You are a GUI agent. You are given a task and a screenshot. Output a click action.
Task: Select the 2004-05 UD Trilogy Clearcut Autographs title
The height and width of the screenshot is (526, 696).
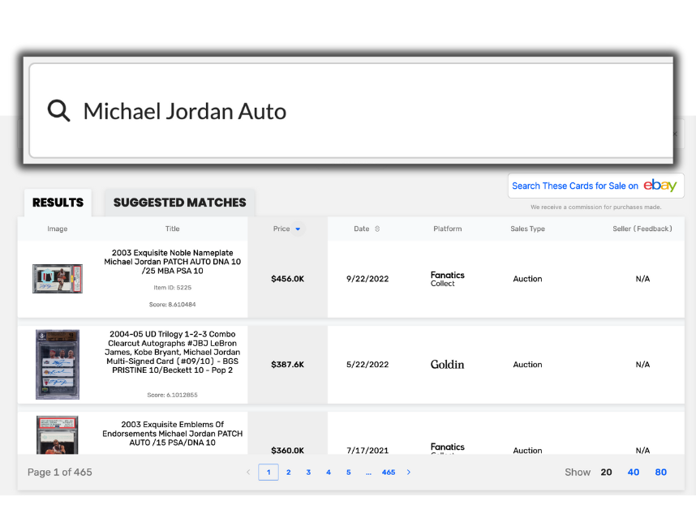(x=172, y=352)
